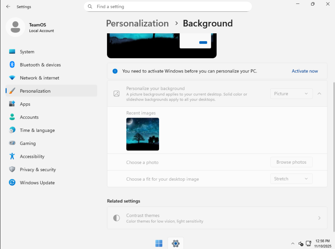Open the Picture background type dropdown
The height and width of the screenshot is (249, 335).
[291, 94]
